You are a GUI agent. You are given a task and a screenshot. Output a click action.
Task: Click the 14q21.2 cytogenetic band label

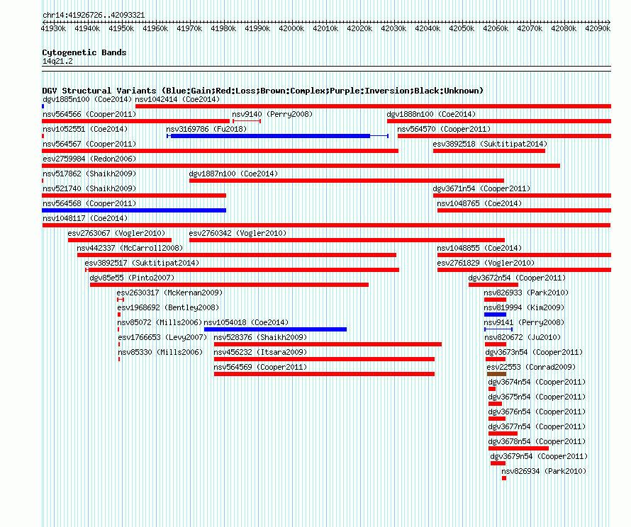click(x=58, y=61)
